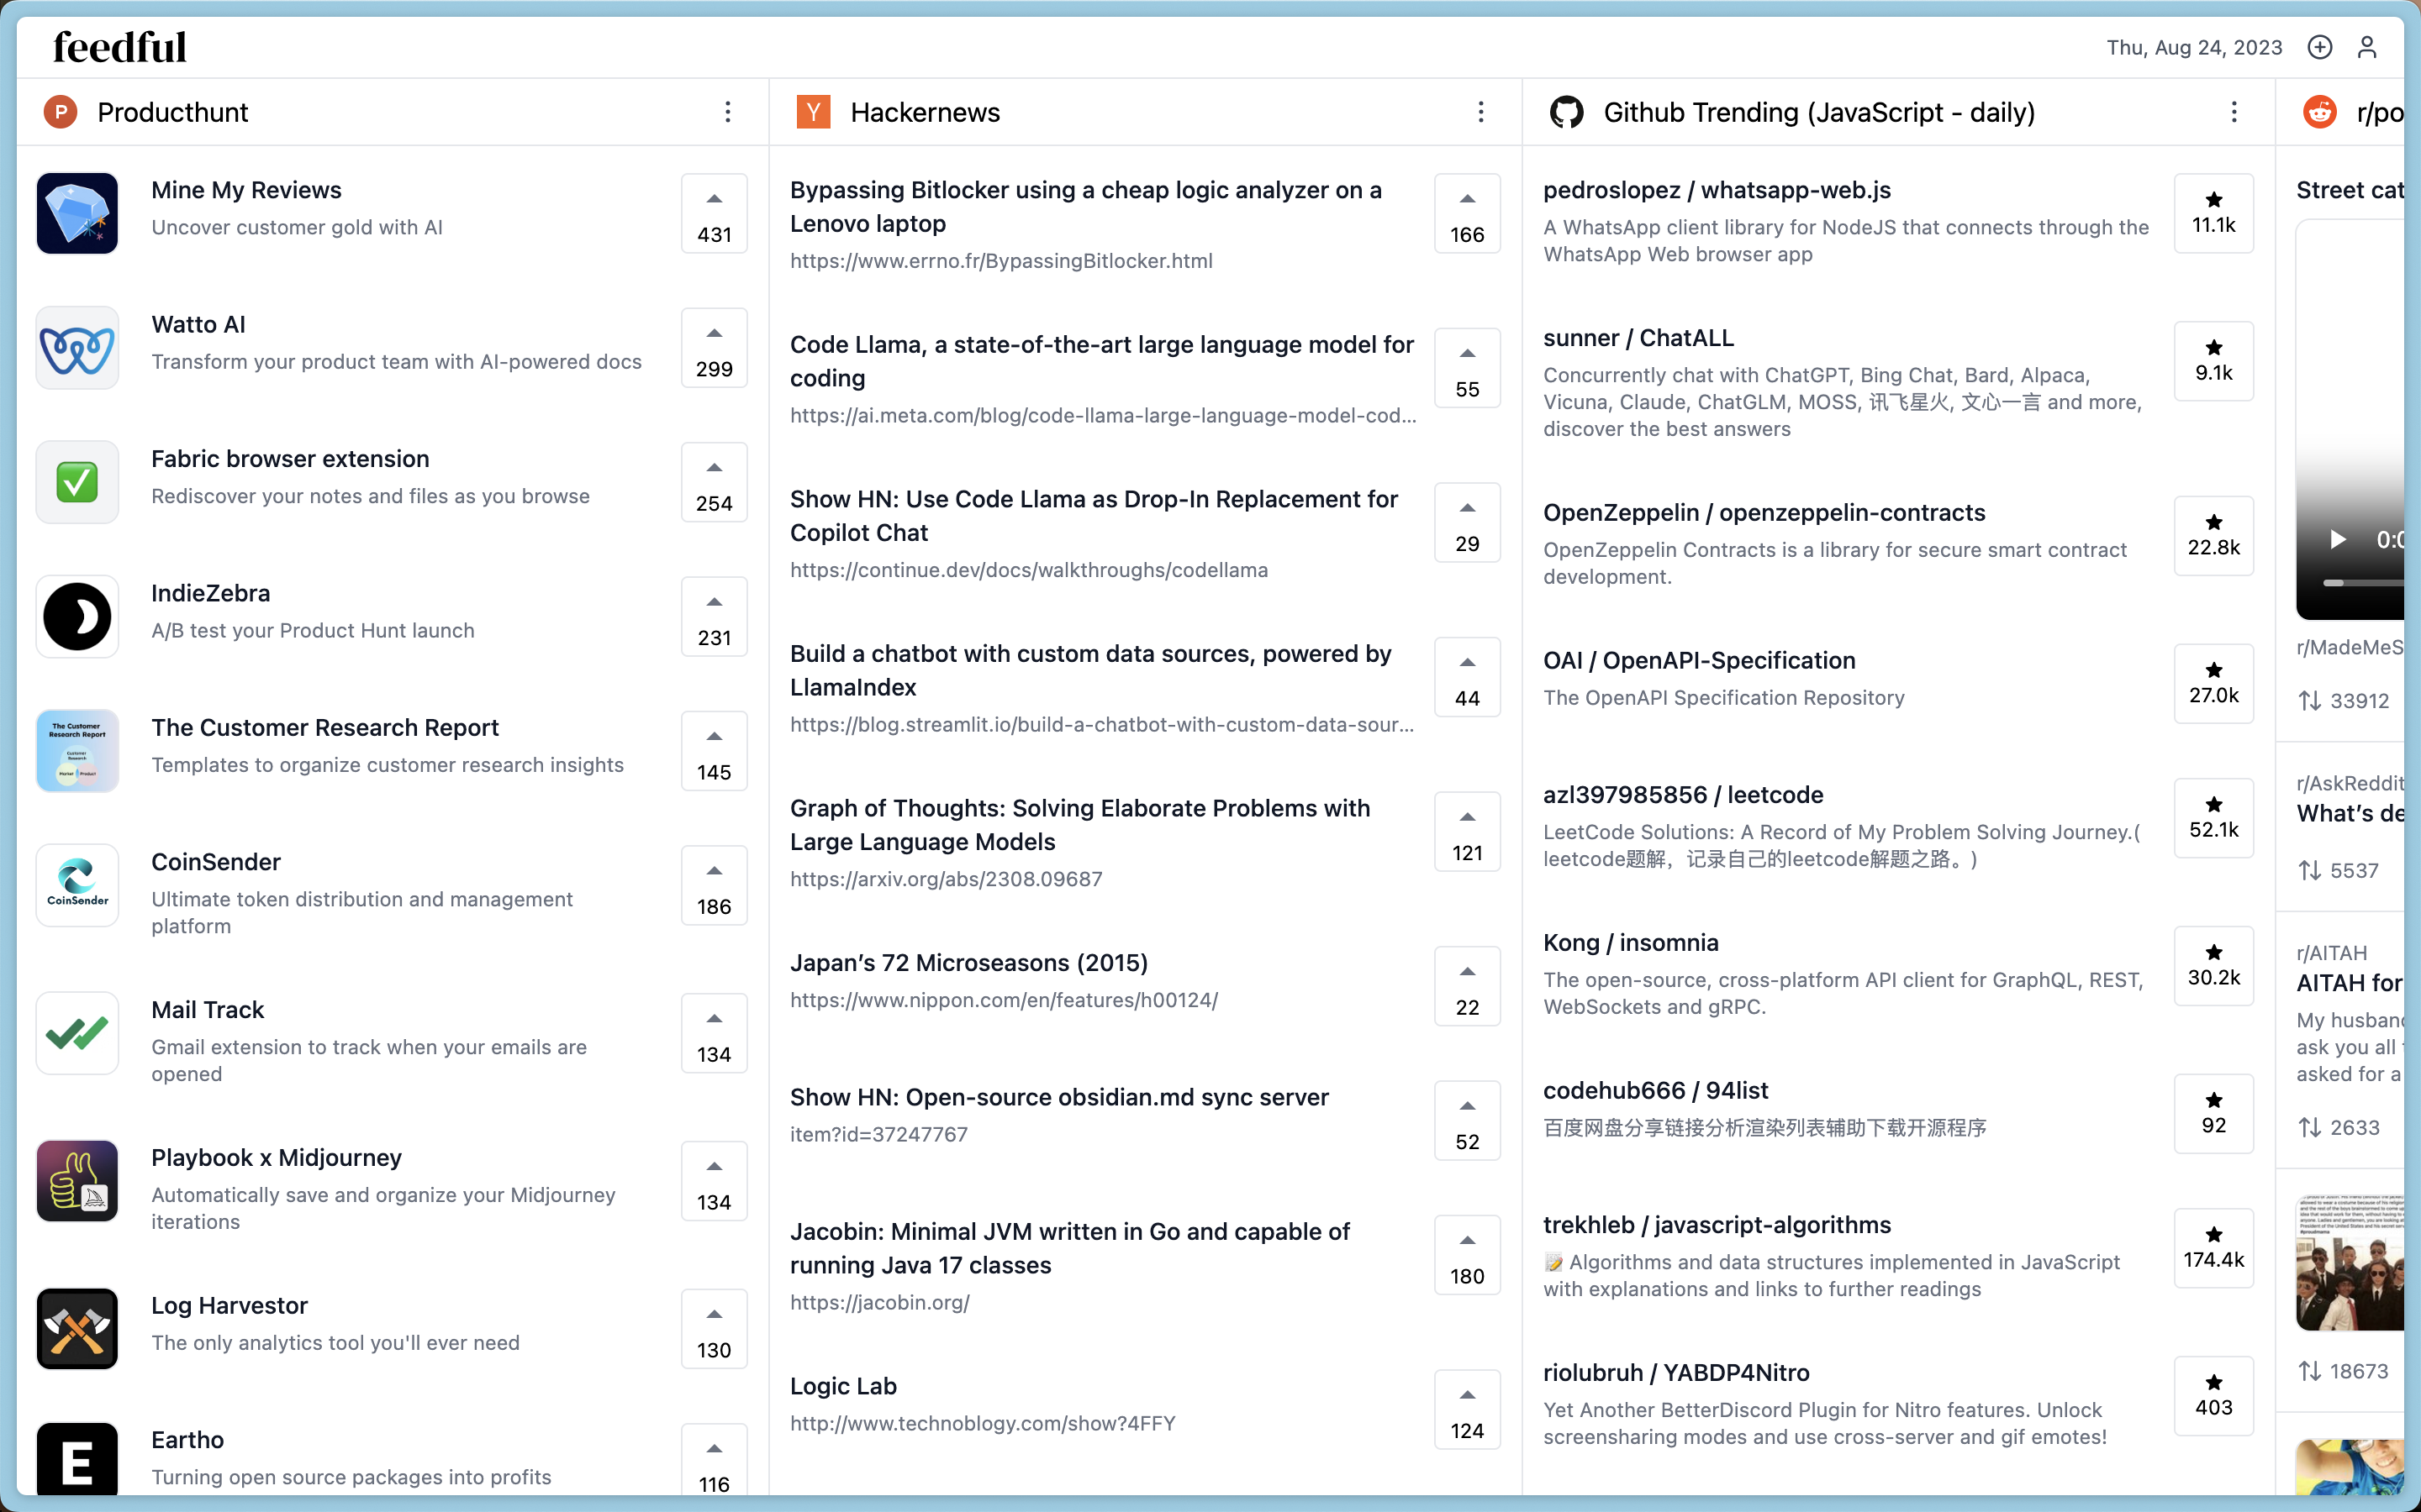Click the add feed plus-circle icon

tap(2319, 47)
